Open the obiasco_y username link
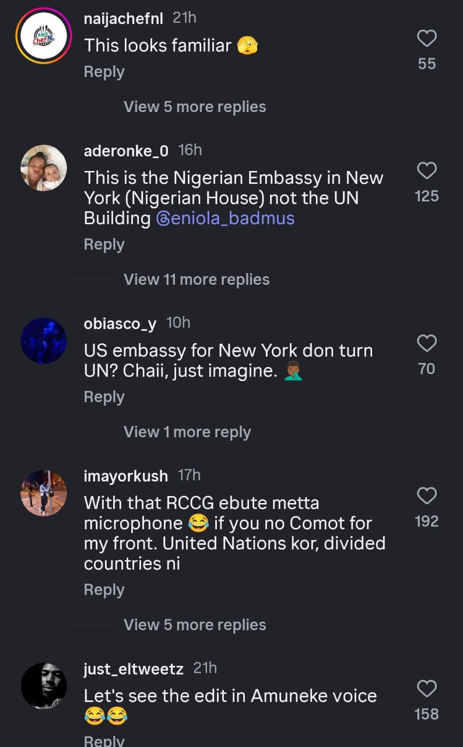463x747 pixels. coord(120,323)
